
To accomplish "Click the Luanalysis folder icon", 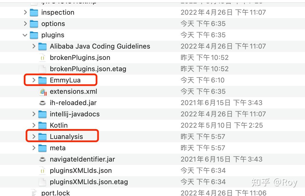I will pyautogui.click(x=42, y=136).
